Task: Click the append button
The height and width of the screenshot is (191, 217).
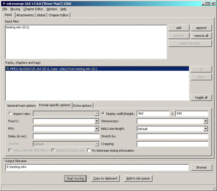Action: [x=201, y=28]
